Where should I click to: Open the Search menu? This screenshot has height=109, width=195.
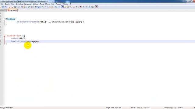point(7,4)
